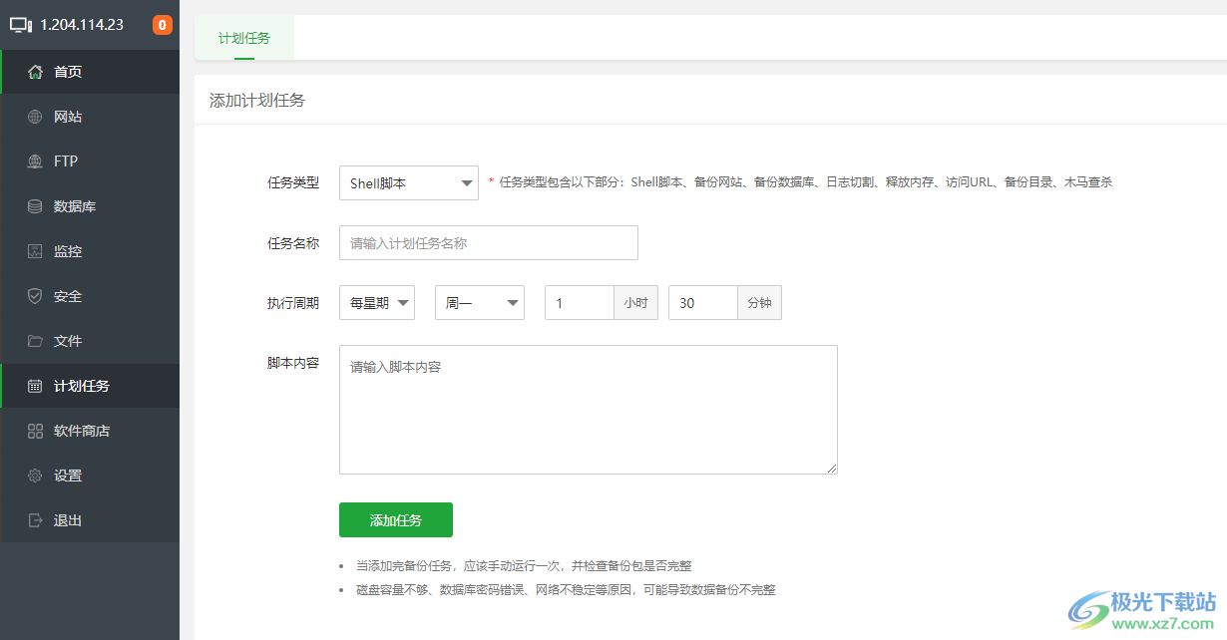This screenshot has height=640, width=1227.
Task: Click the grid icon for 软件商店
Action: click(x=35, y=431)
